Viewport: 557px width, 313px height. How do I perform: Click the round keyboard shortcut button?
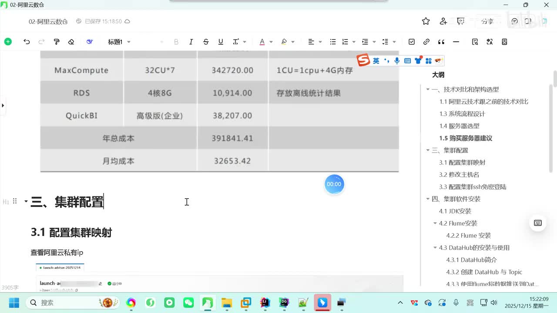click(538, 223)
